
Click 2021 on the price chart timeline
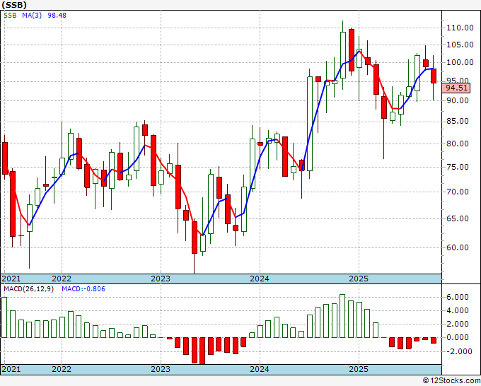(11, 279)
